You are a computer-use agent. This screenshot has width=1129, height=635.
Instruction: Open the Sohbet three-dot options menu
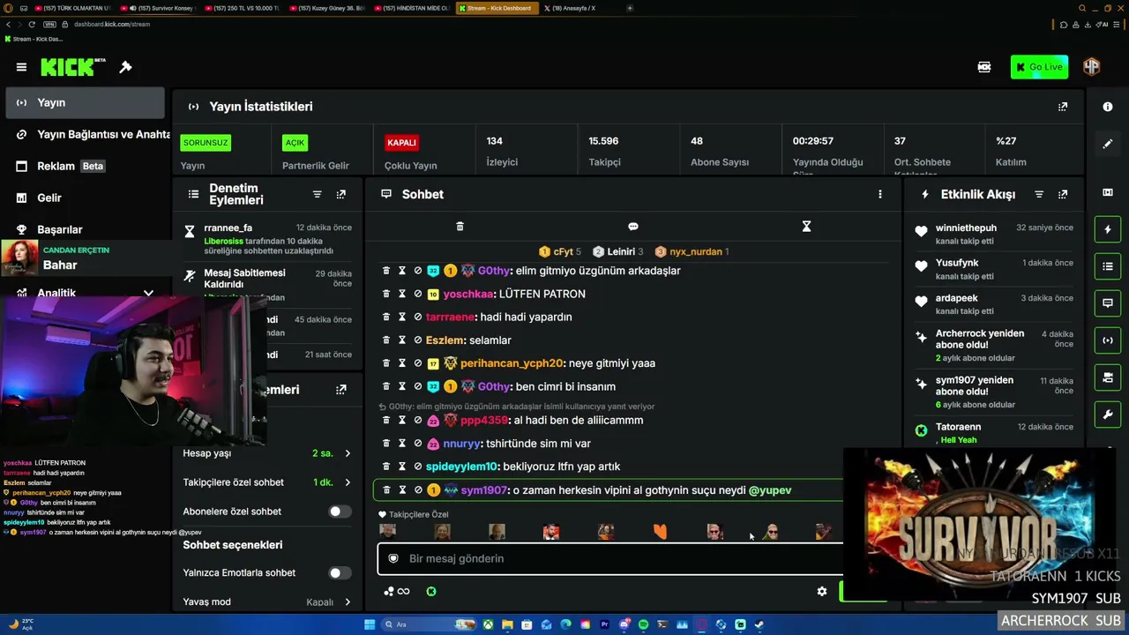point(879,194)
